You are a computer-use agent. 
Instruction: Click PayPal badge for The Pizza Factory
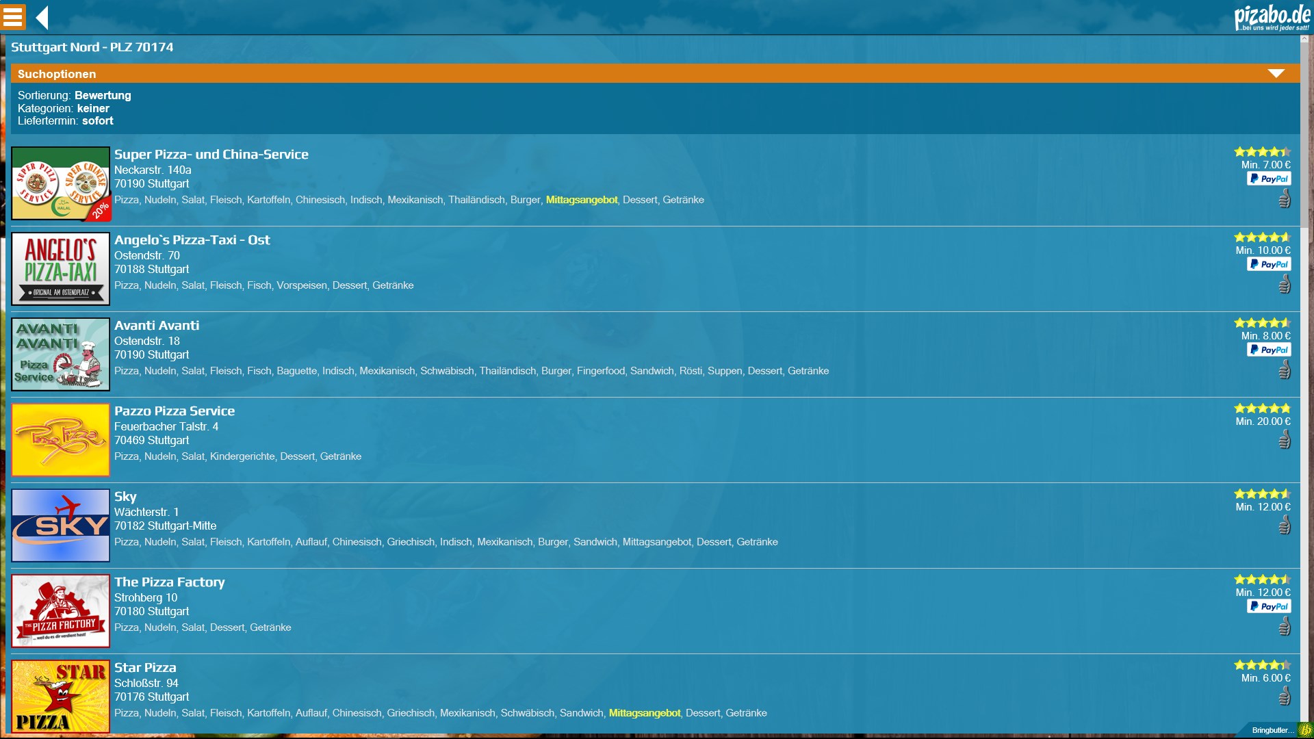pyautogui.click(x=1269, y=606)
